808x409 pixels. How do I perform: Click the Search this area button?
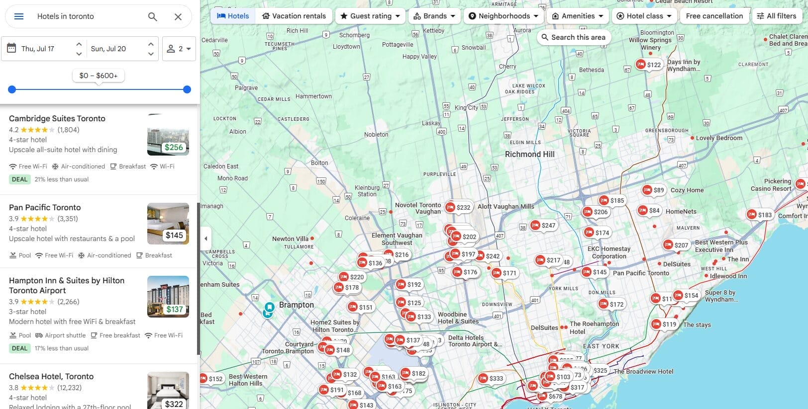point(573,37)
